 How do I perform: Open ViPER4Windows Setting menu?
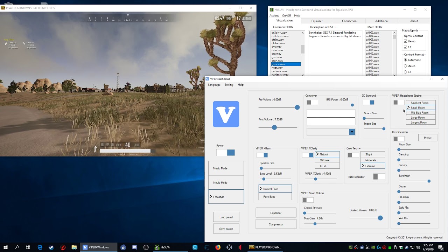point(229,85)
